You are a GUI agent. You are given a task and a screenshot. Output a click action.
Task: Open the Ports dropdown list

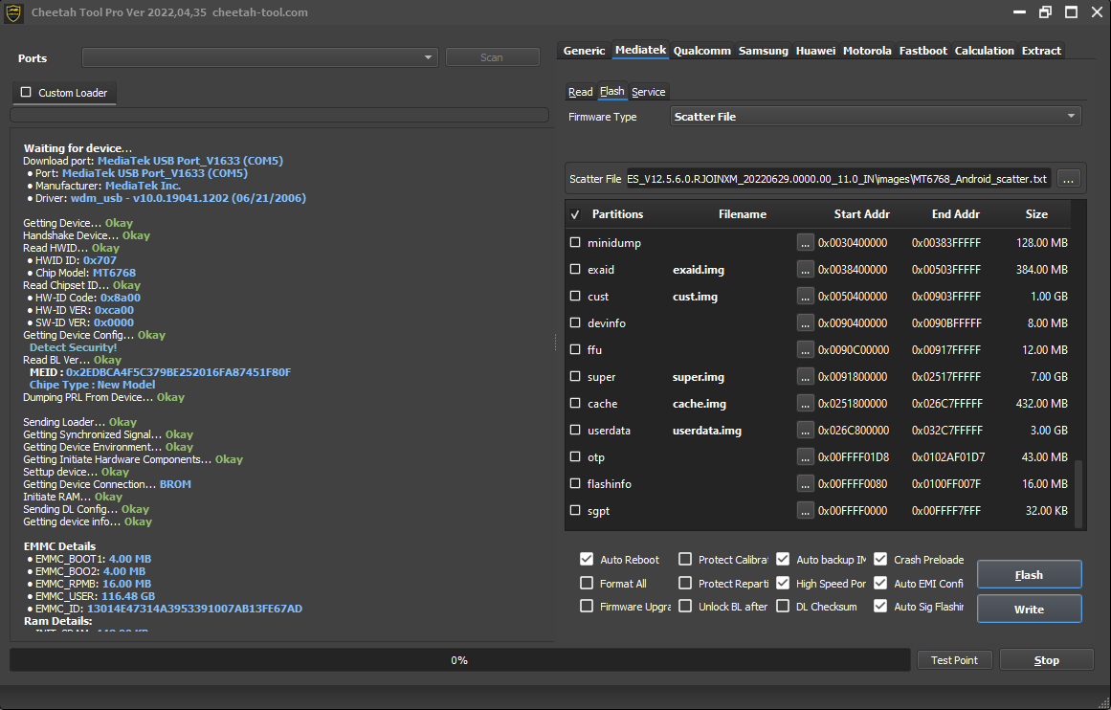(260, 57)
